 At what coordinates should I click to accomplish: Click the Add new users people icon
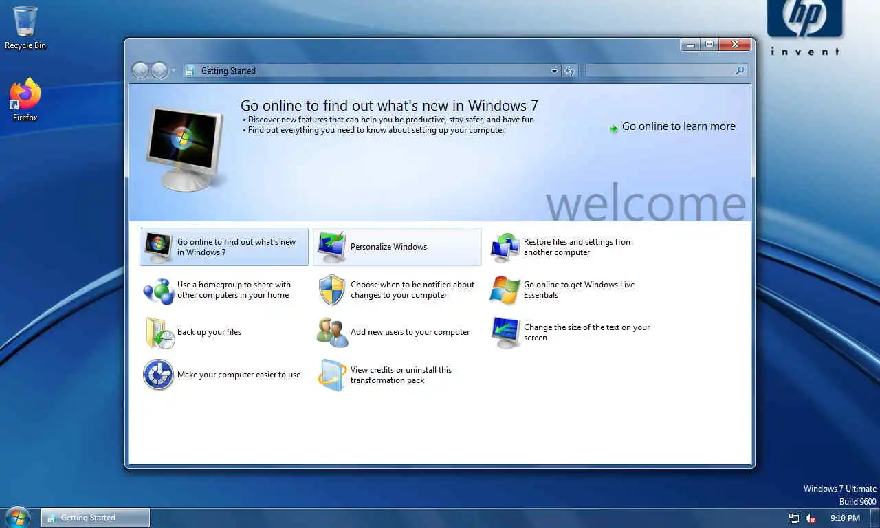click(x=333, y=332)
